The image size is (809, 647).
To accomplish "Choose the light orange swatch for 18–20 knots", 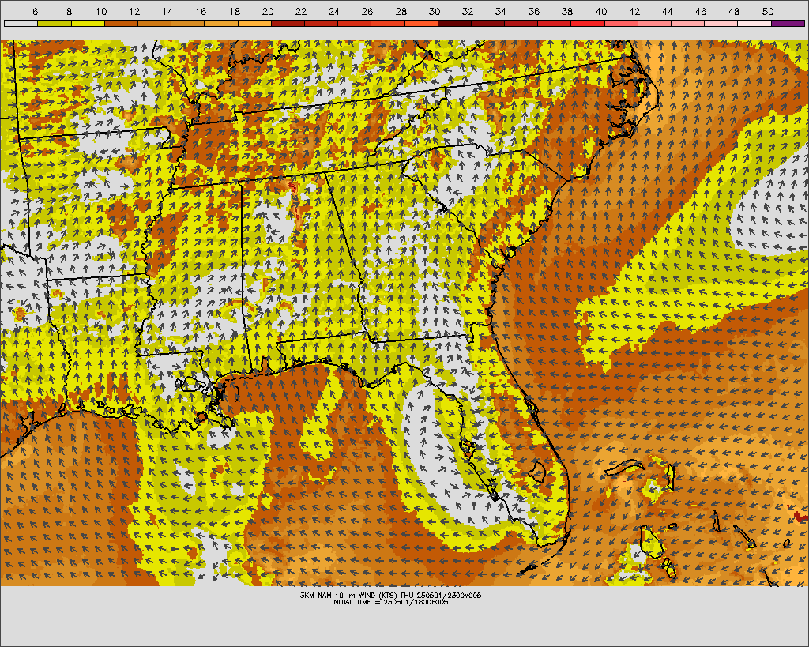I will coord(255,23).
